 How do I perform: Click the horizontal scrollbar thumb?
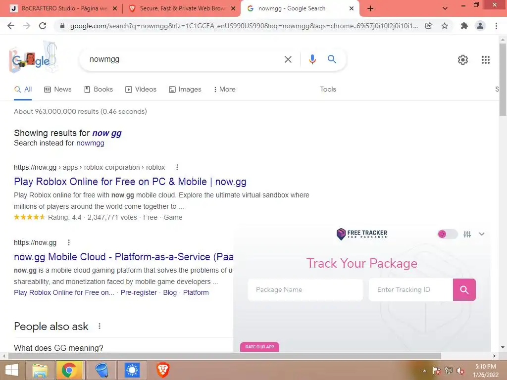(225, 356)
